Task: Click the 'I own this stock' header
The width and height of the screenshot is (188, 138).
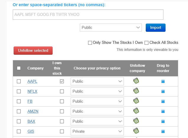Action: tap(57, 68)
